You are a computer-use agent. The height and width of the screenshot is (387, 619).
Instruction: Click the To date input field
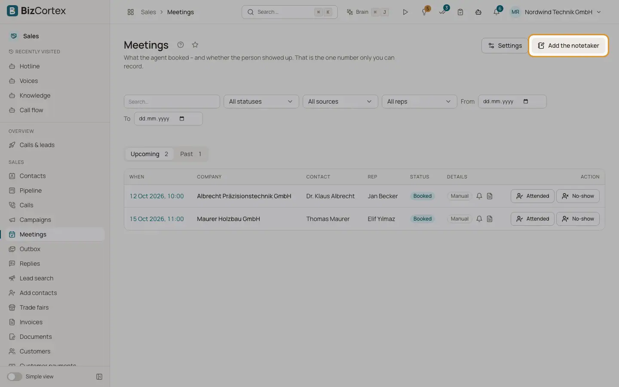tap(169, 119)
